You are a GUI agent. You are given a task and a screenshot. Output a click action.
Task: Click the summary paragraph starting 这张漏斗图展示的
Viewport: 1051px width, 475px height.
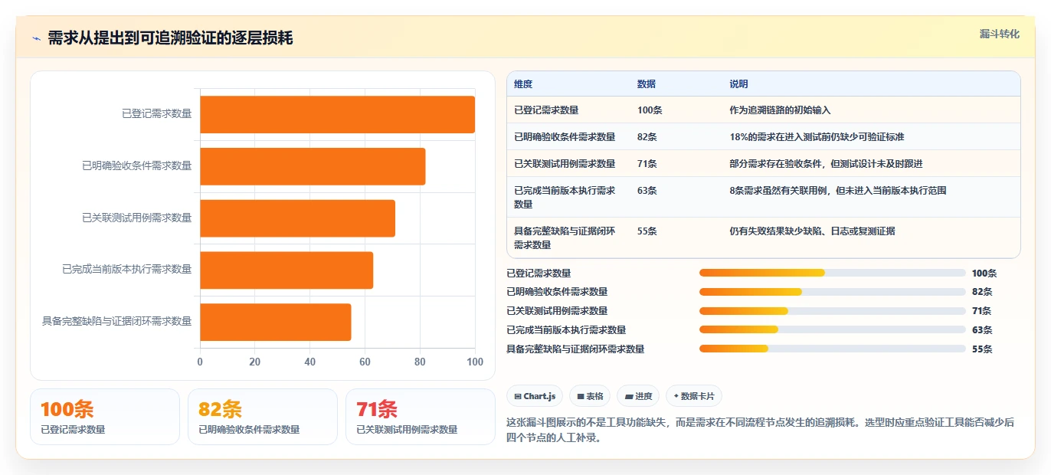coord(761,430)
